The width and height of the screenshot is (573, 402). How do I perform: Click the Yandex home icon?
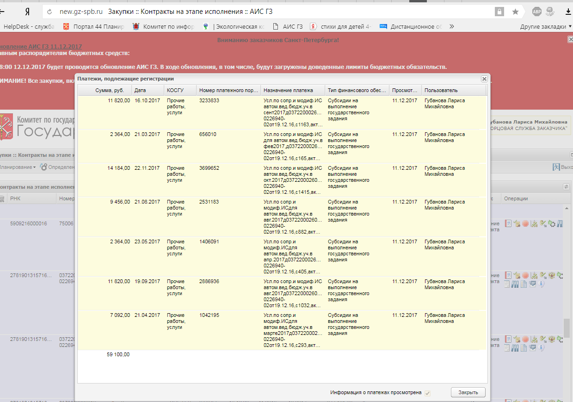coord(27,12)
